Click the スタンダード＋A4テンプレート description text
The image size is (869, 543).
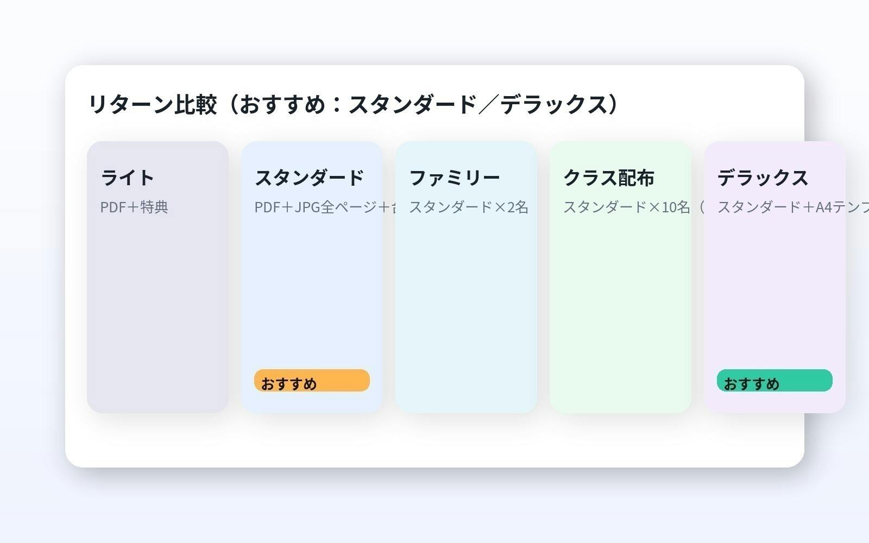(x=782, y=206)
